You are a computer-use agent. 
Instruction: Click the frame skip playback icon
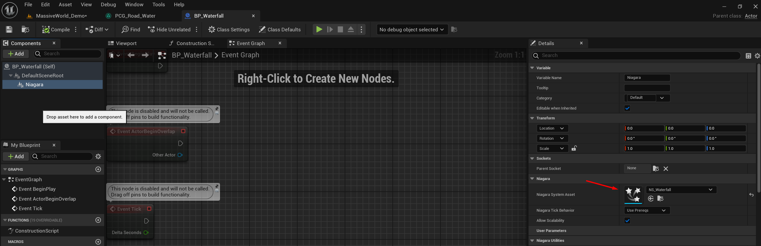pyautogui.click(x=330, y=29)
